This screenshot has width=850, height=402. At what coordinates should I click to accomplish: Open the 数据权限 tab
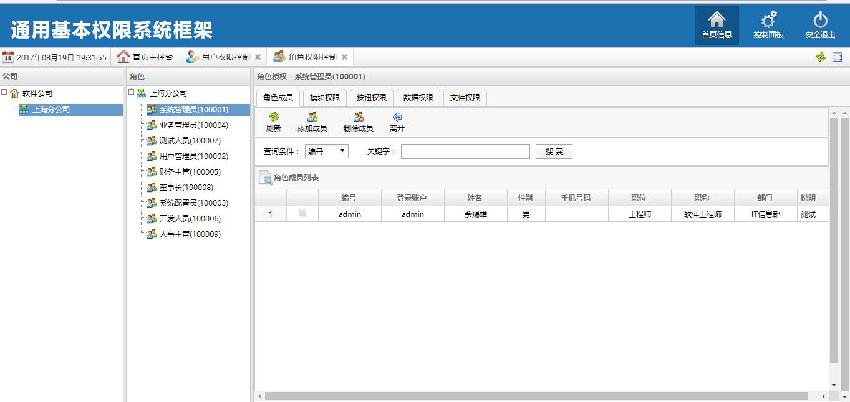[x=418, y=98]
